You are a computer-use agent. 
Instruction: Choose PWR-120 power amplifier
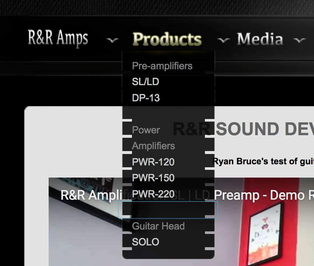click(153, 162)
